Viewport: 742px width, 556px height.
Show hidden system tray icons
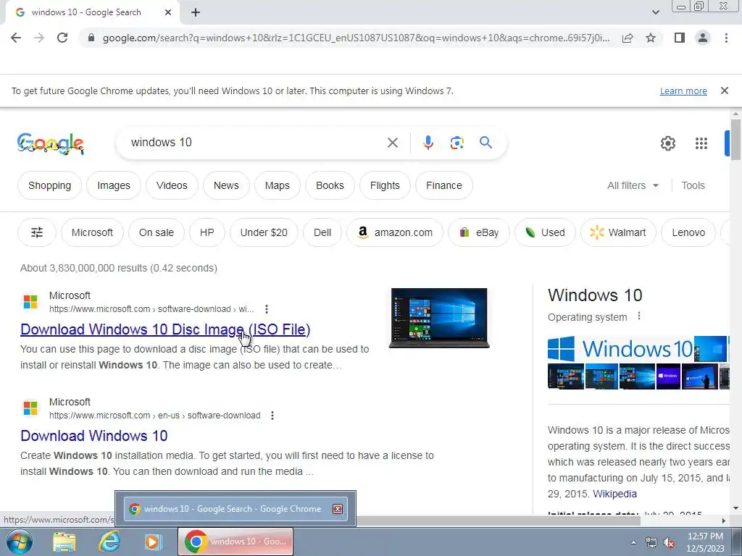click(x=633, y=542)
